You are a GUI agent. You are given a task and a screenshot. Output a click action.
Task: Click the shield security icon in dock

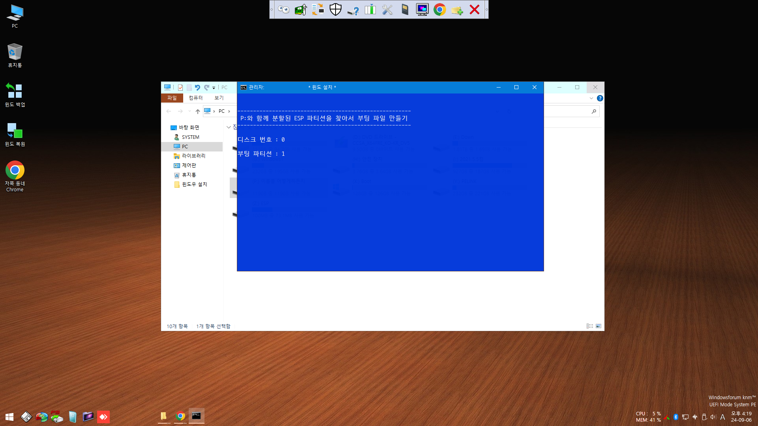[x=336, y=9]
